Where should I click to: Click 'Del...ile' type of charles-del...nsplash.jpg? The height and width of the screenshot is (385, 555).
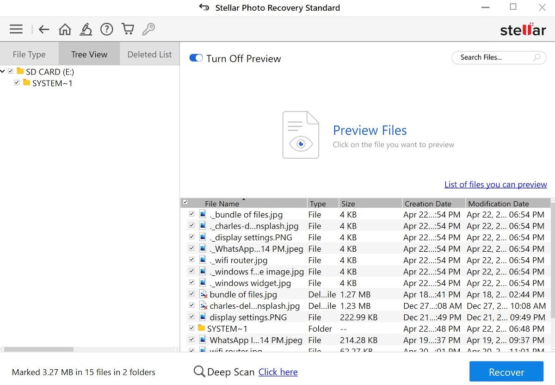point(322,306)
